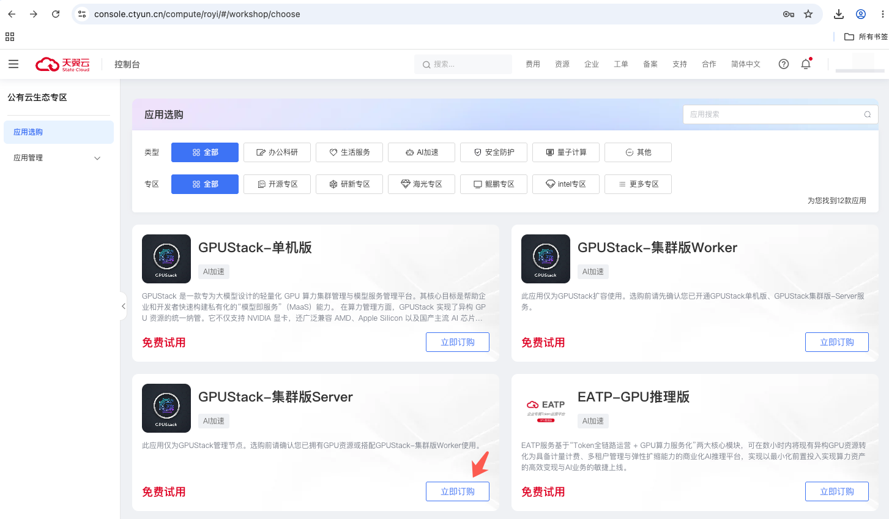Filter by 其他 type
This screenshot has height=519, width=889.
[638, 152]
